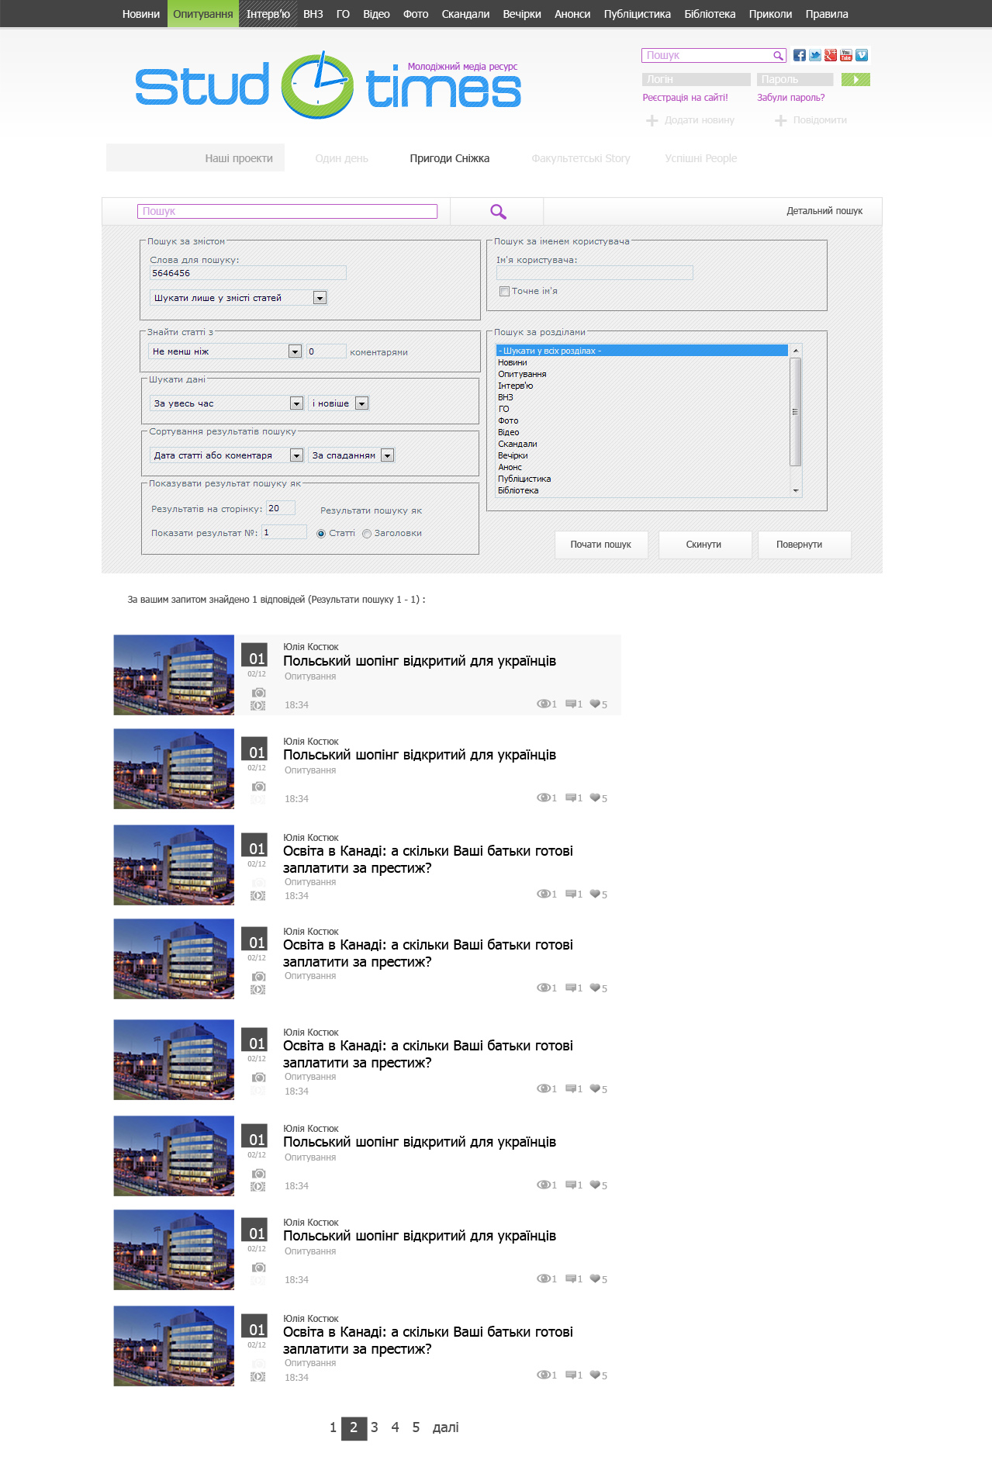The height and width of the screenshot is (1467, 992).
Task: Click the Реєстрація на сайті link
Action: (x=685, y=98)
